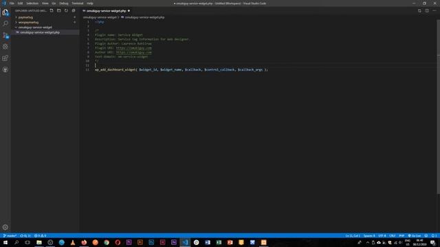
Task: Change encoding via UTF-8 status item
Action: 382,236
